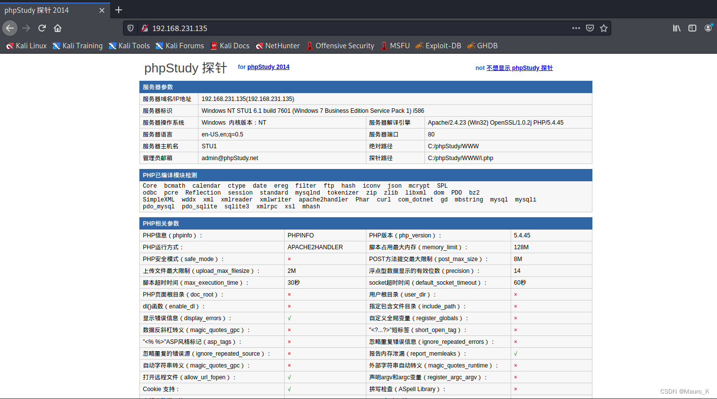The image size is (717, 399).
Task: Click the Apache/2.4.23 engine value
Action: (x=496, y=123)
